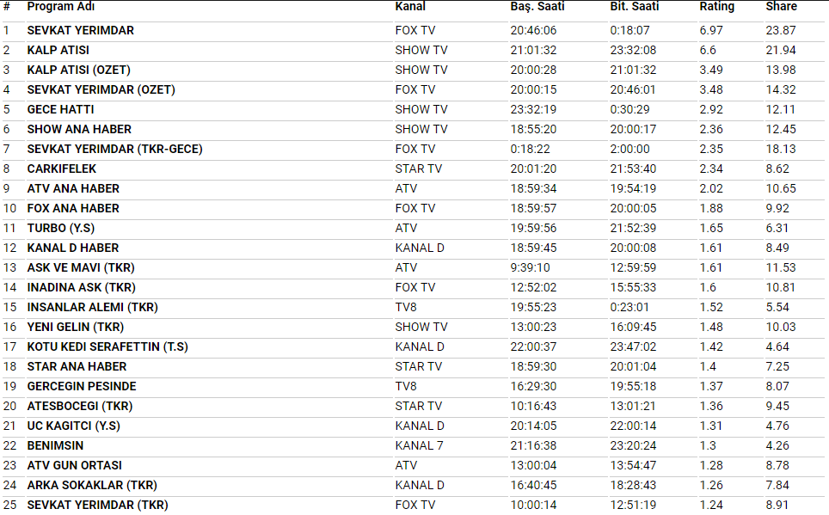Open ATV GUN ORTASI program

click(x=74, y=465)
